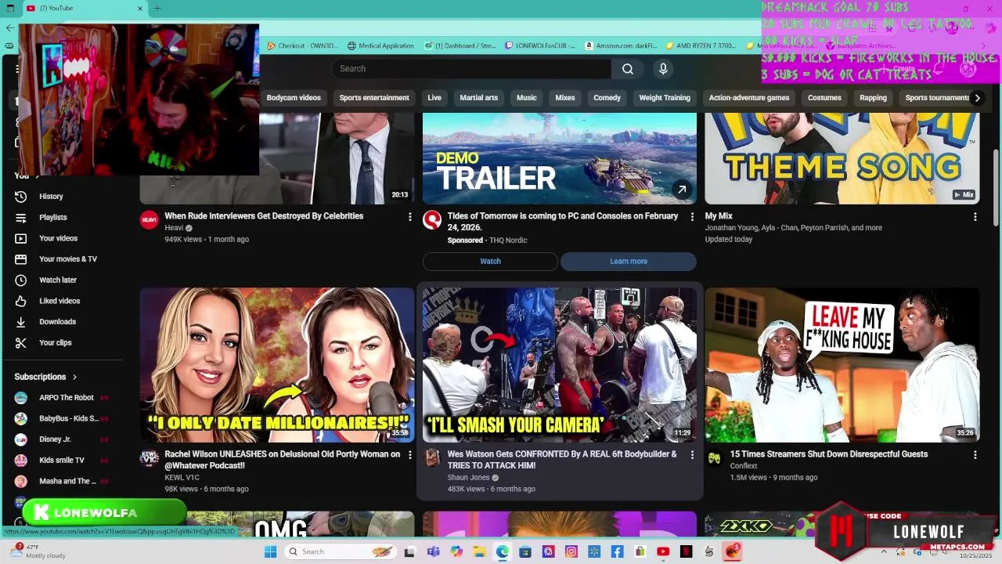Open the Windows Start menu

click(270, 551)
